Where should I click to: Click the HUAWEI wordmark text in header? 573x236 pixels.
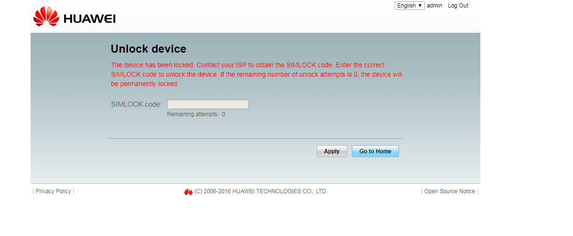89,19
